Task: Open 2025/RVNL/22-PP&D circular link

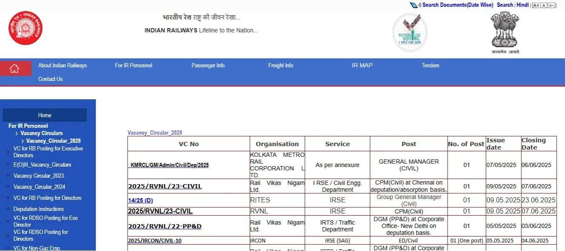Action: pyautogui.click(x=165, y=226)
